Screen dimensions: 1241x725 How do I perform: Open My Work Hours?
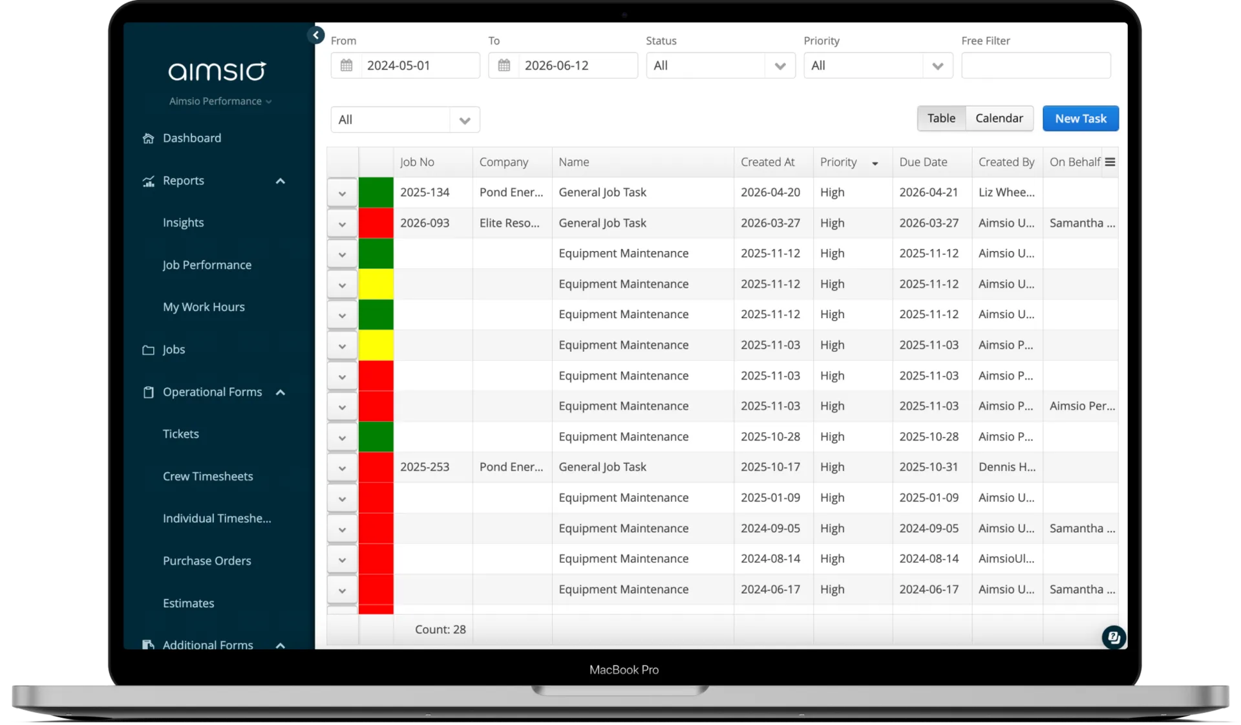[x=204, y=307]
